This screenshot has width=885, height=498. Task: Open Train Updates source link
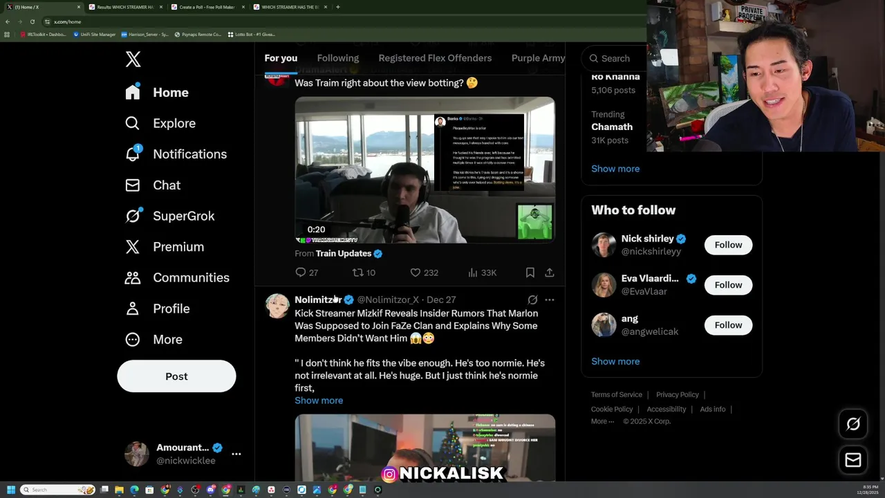coord(344,254)
